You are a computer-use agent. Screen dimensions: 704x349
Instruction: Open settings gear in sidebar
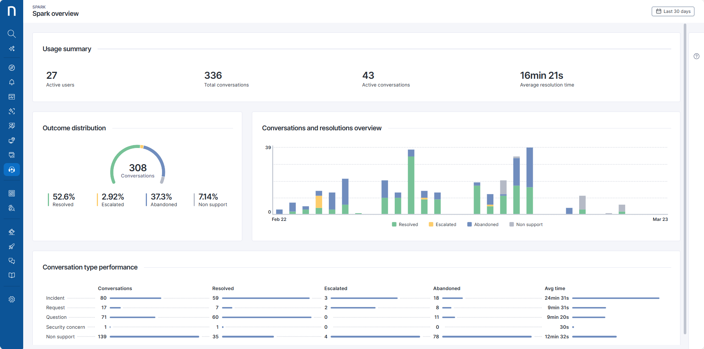tap(12, 299)
